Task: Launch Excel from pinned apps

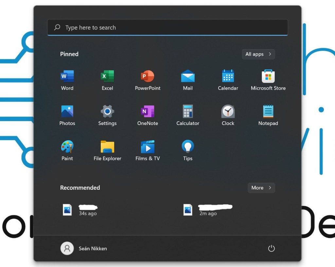Action: (x=107, y=79)
